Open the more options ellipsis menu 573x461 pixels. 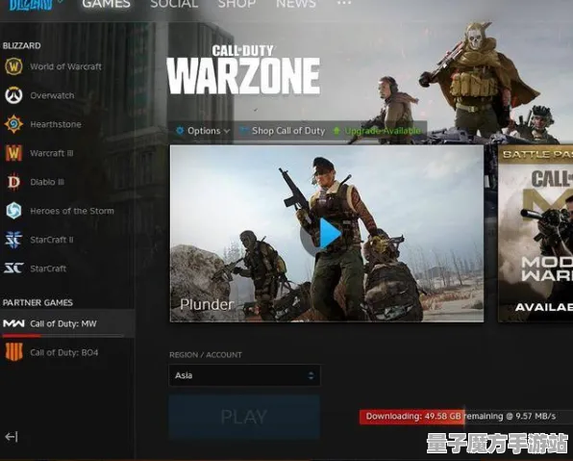pos(344,3)
